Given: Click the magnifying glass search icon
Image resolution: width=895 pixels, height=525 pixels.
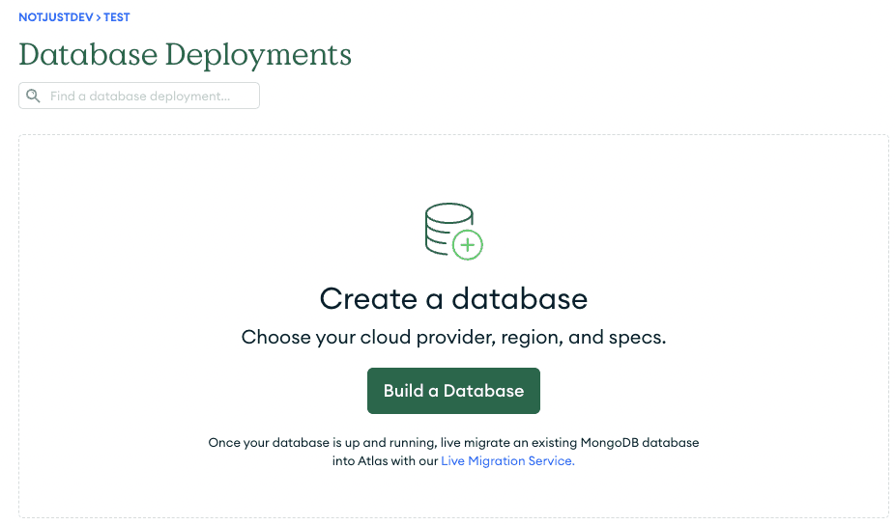Looking at the screenshot, I should pos(34,97).
